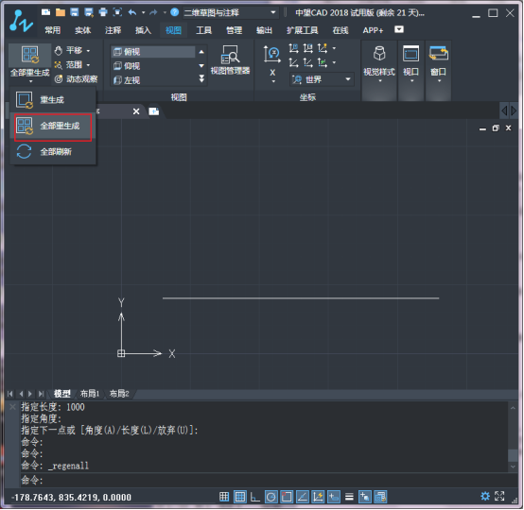
Task: Toggle dynamic input in status bar
Action: coord(333,497)
